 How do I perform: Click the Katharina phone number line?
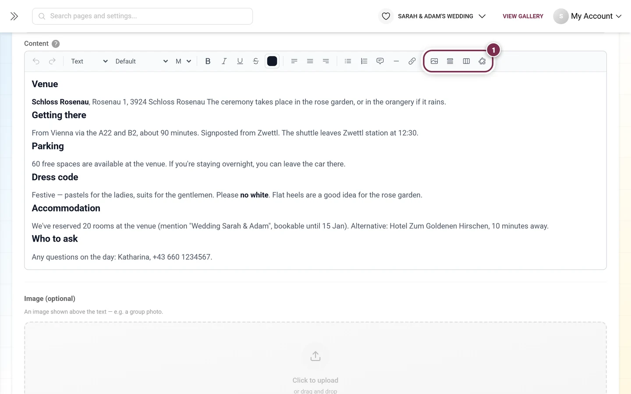(122, 257)
